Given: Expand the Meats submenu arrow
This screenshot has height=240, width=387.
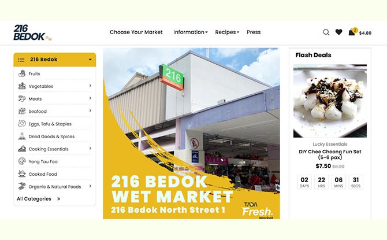Looking at the screenshot, I should [x=90, y=98].
